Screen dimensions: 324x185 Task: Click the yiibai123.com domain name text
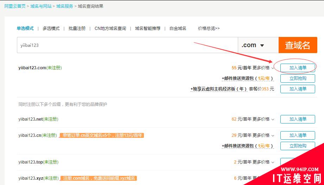click(32, 68)
